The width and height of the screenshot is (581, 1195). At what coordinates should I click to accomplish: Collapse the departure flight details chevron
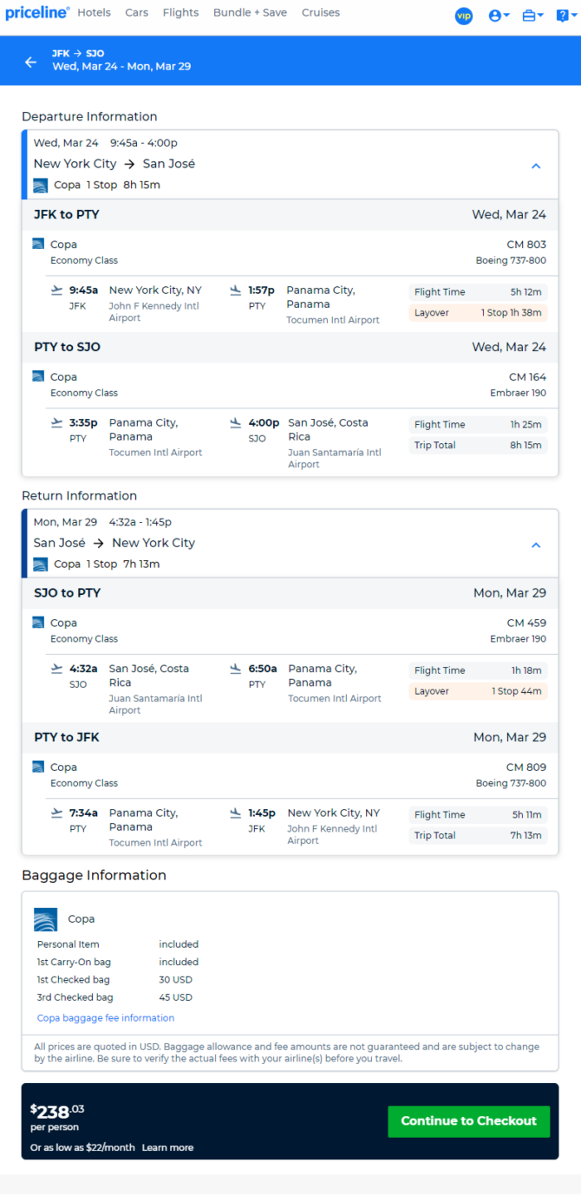(x=536, y=166)
